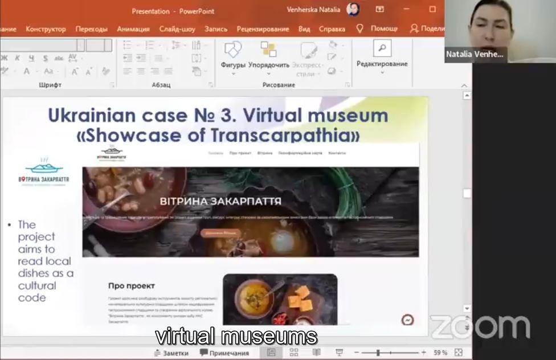
Task: Apply underline with the Ч button
Action: pyautogui.click(x=32, y=58)
